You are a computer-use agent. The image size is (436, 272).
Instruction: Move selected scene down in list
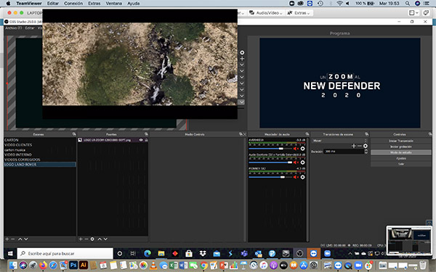[26, 239]
